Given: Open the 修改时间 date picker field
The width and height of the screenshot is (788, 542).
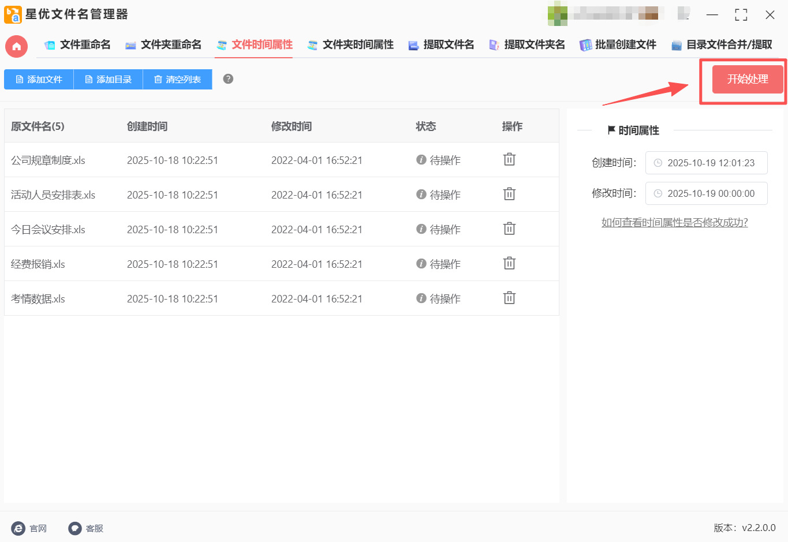Looking at the screenshot, I should click(x=706, y=193).
